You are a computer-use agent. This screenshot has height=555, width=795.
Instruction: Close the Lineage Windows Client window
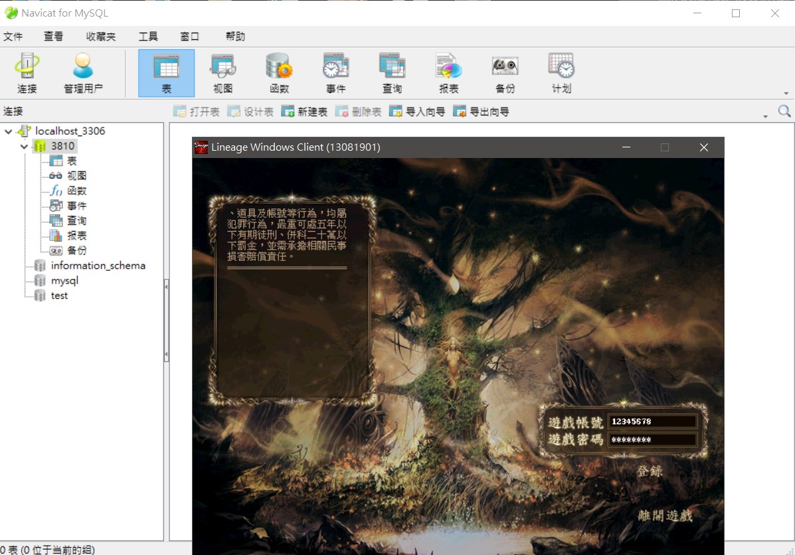704,147
